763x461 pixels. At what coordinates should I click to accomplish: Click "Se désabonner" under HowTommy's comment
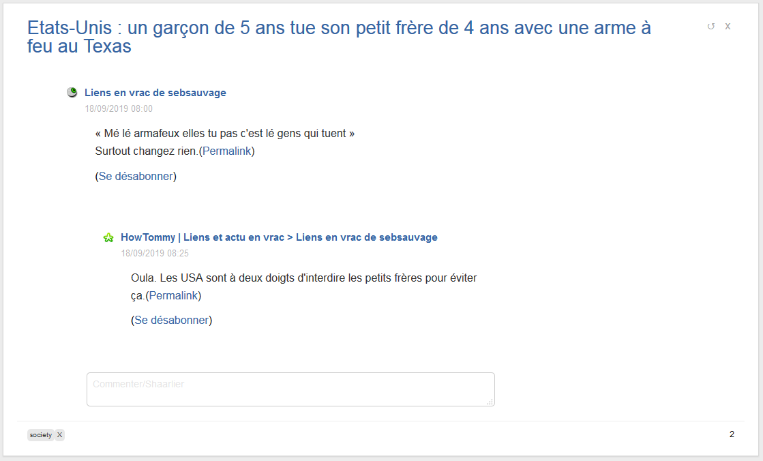tap(171, 321)
